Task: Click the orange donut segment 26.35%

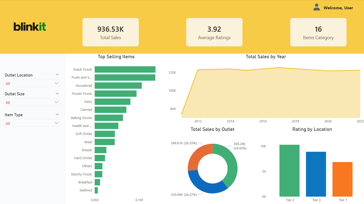Action: pyautogui.click(x=198, y=155)
